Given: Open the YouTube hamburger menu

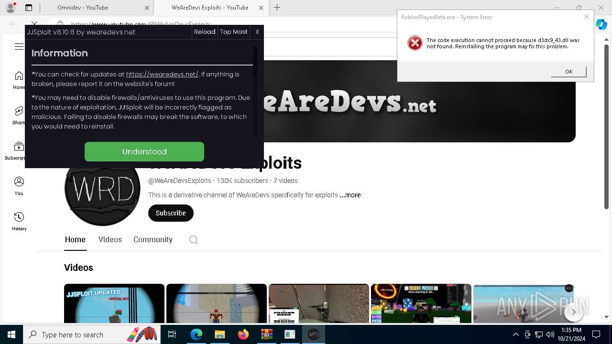Looking at the screenshot, I should 19,46.
